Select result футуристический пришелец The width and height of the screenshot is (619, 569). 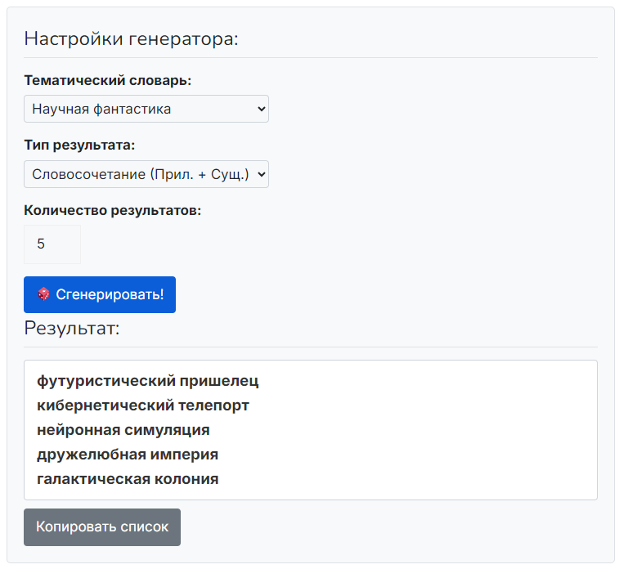pos(148,381)
